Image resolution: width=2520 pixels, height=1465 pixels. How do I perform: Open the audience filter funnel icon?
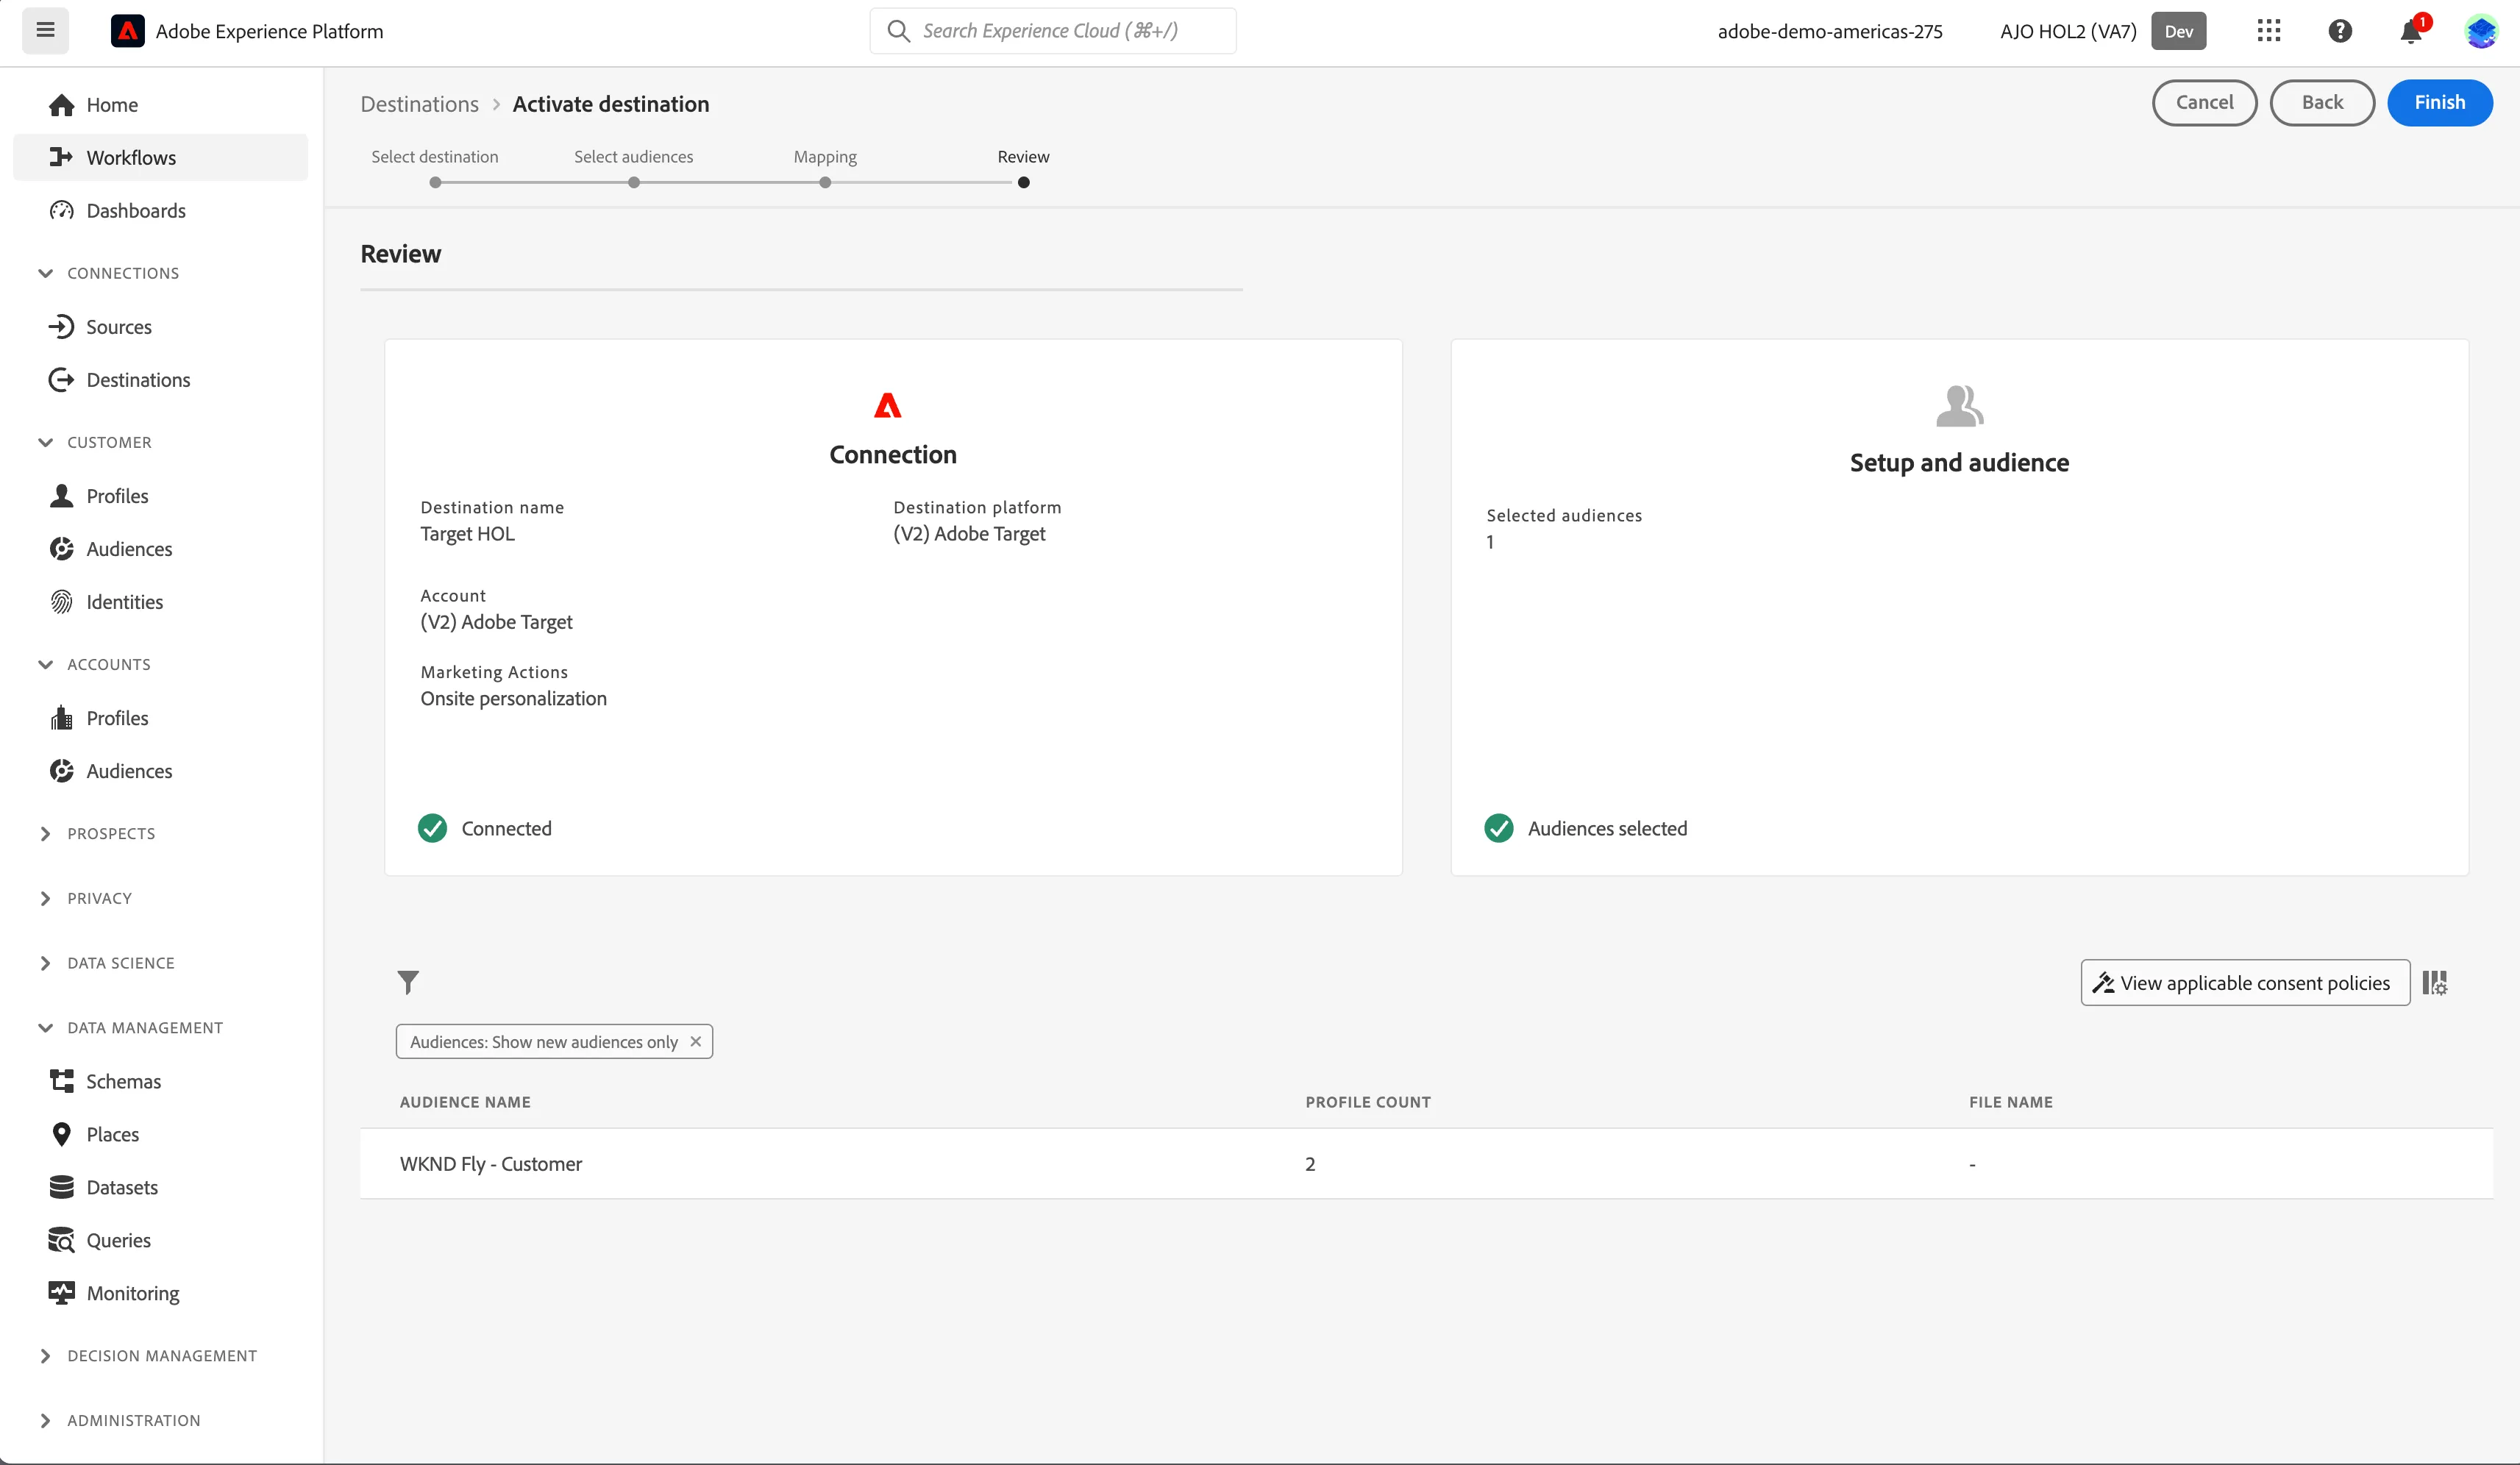408,982
